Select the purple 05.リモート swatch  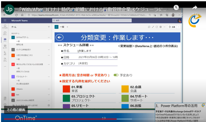[x=66, y=106]
